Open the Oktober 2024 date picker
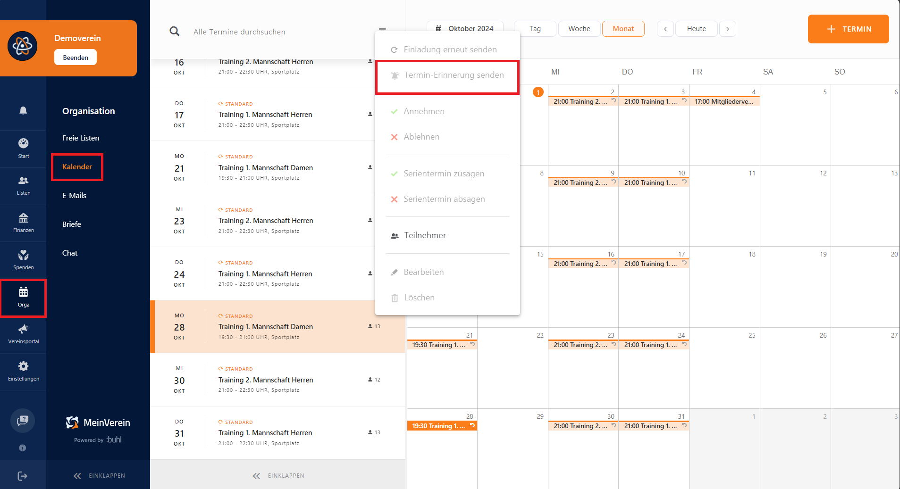 point(465,29)
